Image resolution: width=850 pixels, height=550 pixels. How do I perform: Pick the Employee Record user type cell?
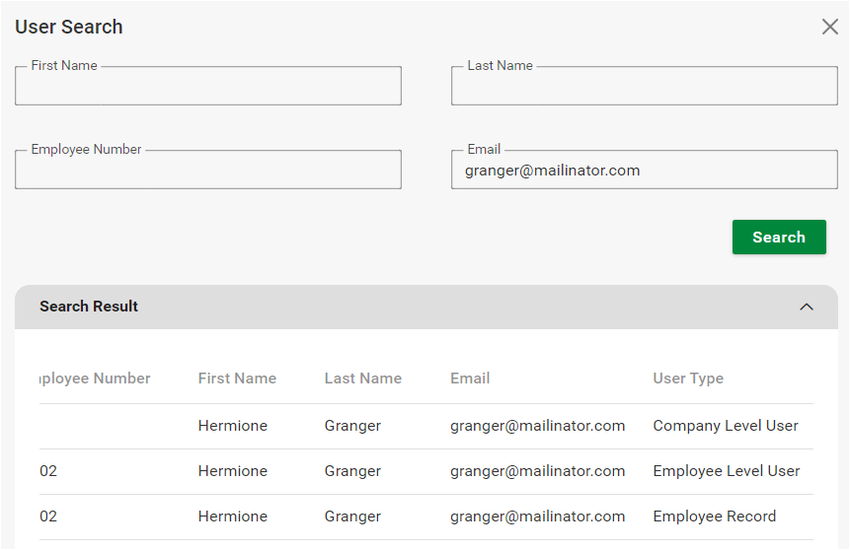(x=715, y=516)
